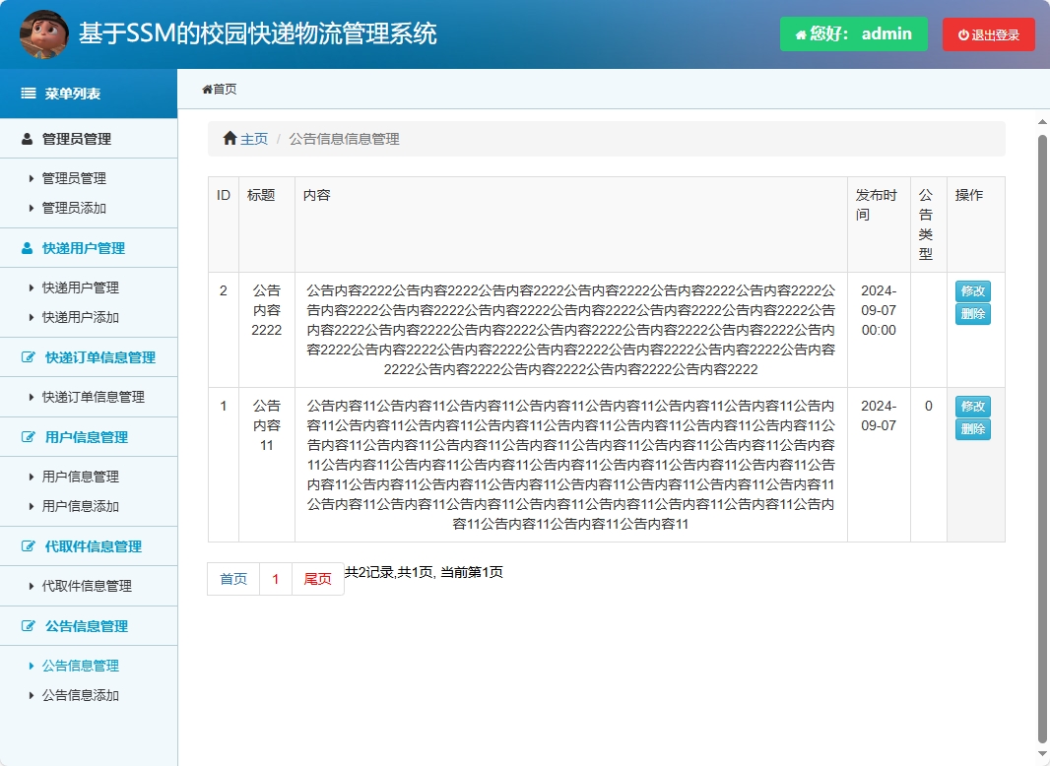Viewport: 1050px width, 766px height.
Task: Click 修改 for announcement ID 2
Action: (x=972, y=291)
